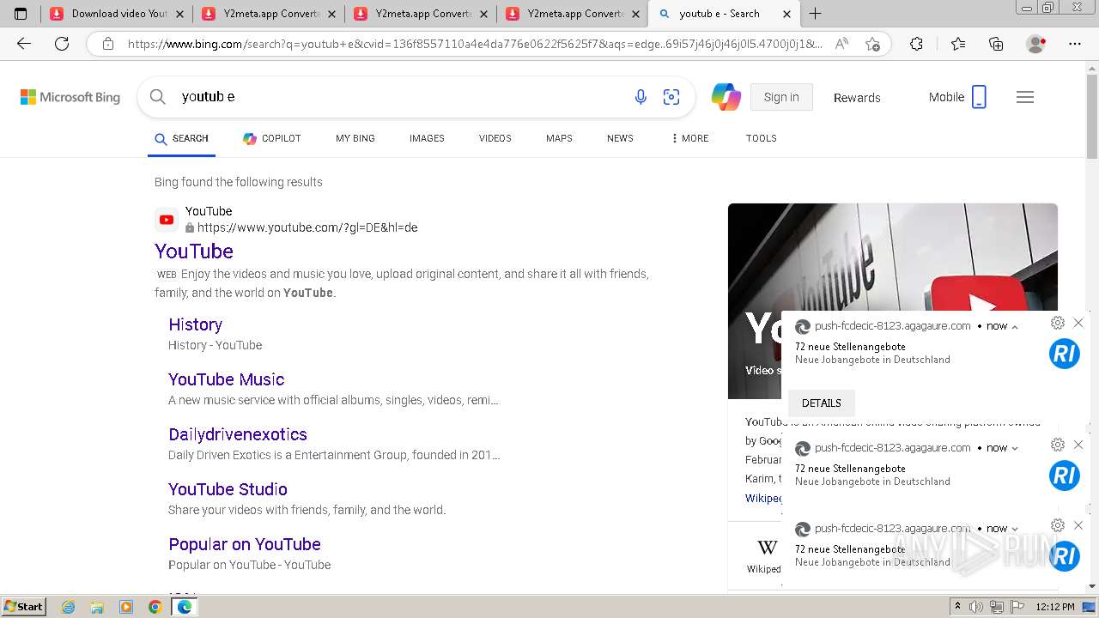Open the browser profile avatar
The image size is (1099, 618).
(x=1036, y=44)
